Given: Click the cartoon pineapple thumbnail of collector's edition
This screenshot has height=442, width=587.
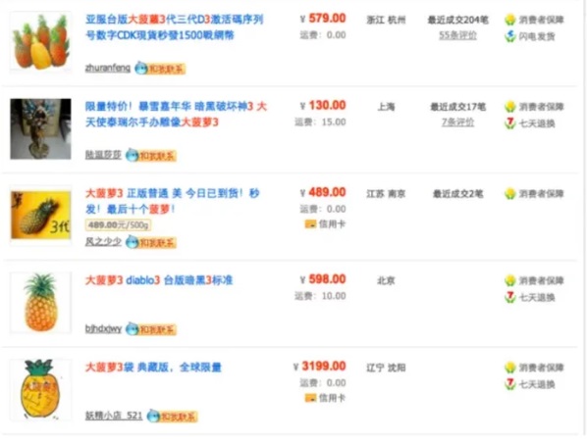Looking at the screenshot, I should pyautogui.click(x=41, y=390).
